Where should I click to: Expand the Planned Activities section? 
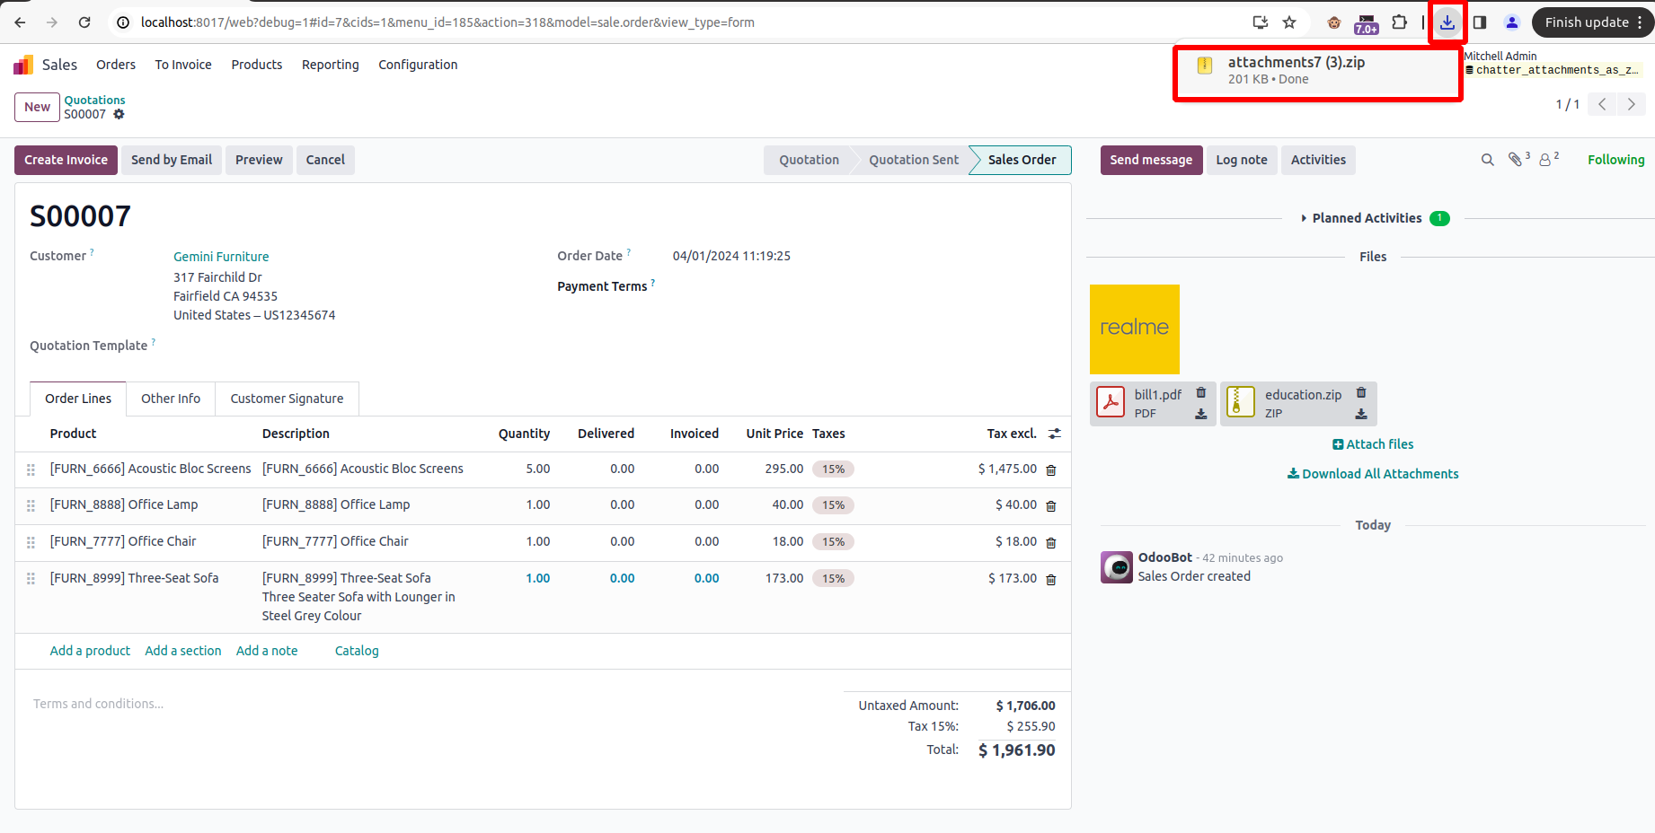1366,218
